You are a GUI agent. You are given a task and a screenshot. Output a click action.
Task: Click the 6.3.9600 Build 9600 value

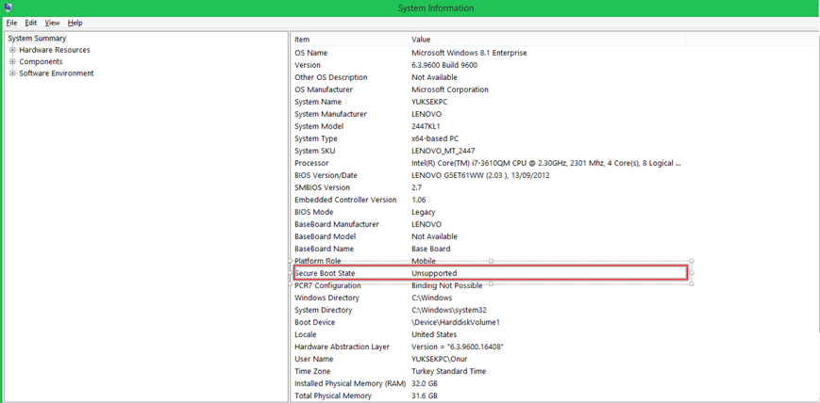coord(444,65)
